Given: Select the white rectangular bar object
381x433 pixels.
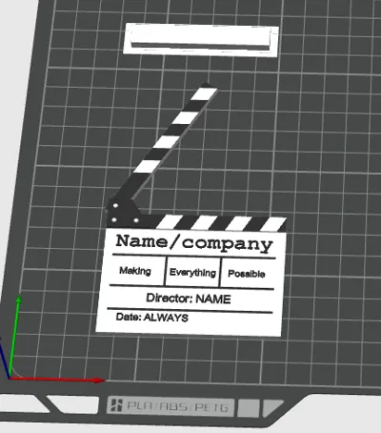Looking at the screenshot, I should (201, 40).
